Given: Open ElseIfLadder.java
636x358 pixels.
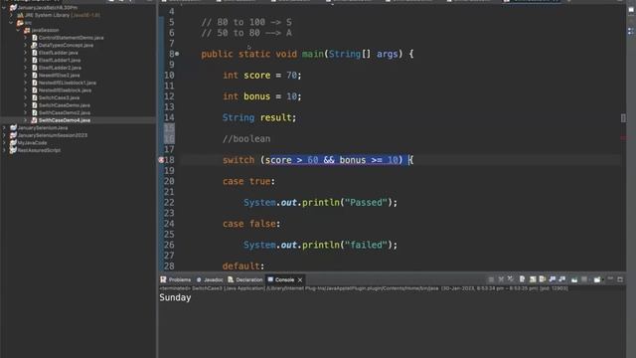Looking at the screenshot, I should pyautogui.click(x=58, y=53).
